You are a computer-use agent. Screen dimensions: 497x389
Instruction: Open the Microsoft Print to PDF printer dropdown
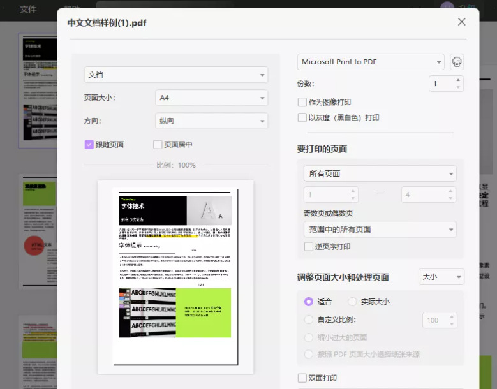tap(371, 62)
